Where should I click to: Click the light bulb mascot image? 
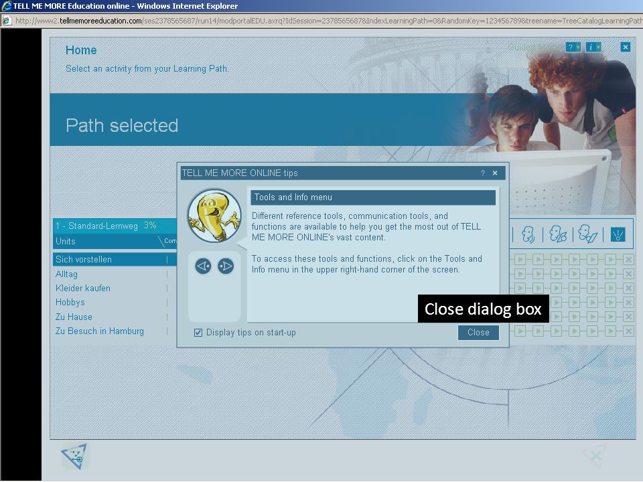[214, 216]
